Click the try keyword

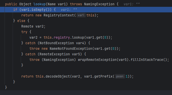pos(24,32)
